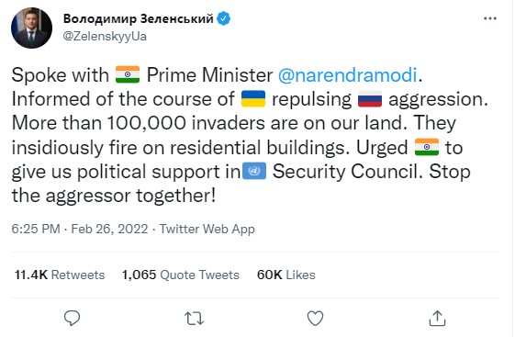
Task: Click the United Nations flag emoji
Action: point(254,171)
